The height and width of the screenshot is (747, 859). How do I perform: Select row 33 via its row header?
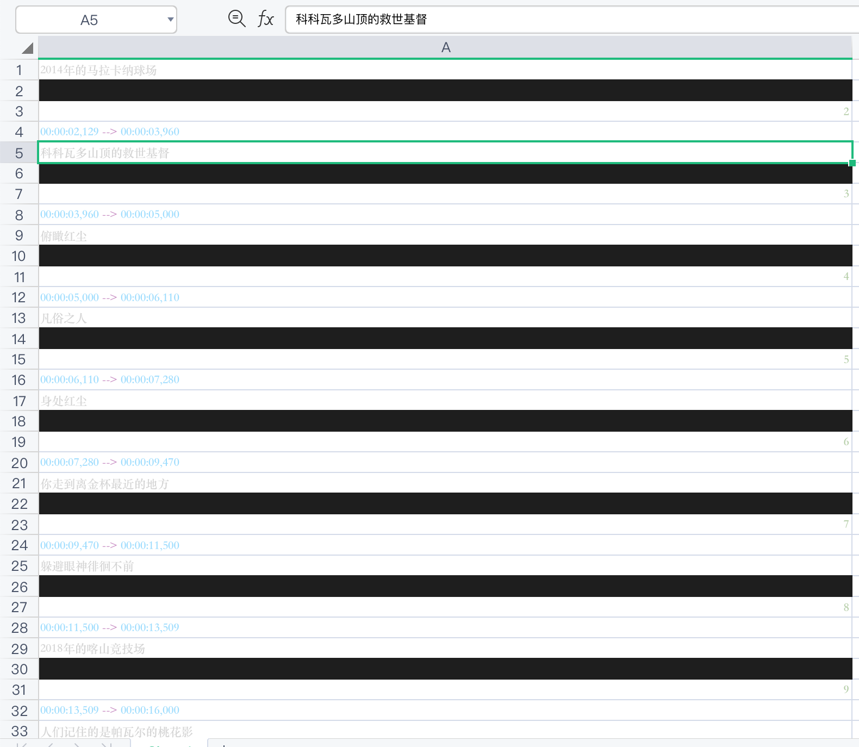click(x=19, y=731)
